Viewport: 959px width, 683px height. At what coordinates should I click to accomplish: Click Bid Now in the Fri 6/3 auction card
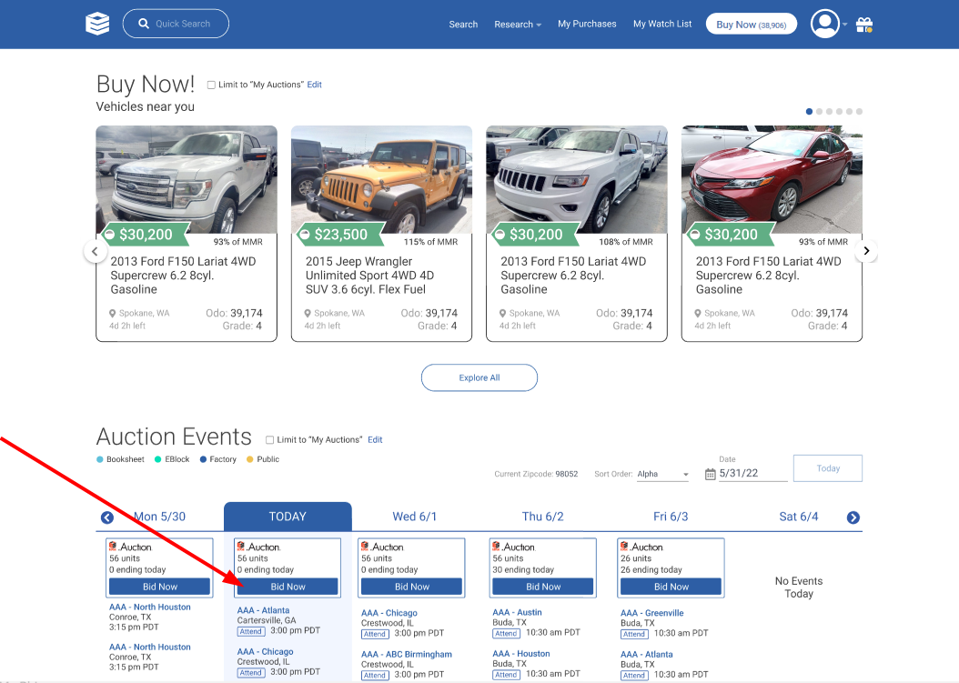coord(671,587)
